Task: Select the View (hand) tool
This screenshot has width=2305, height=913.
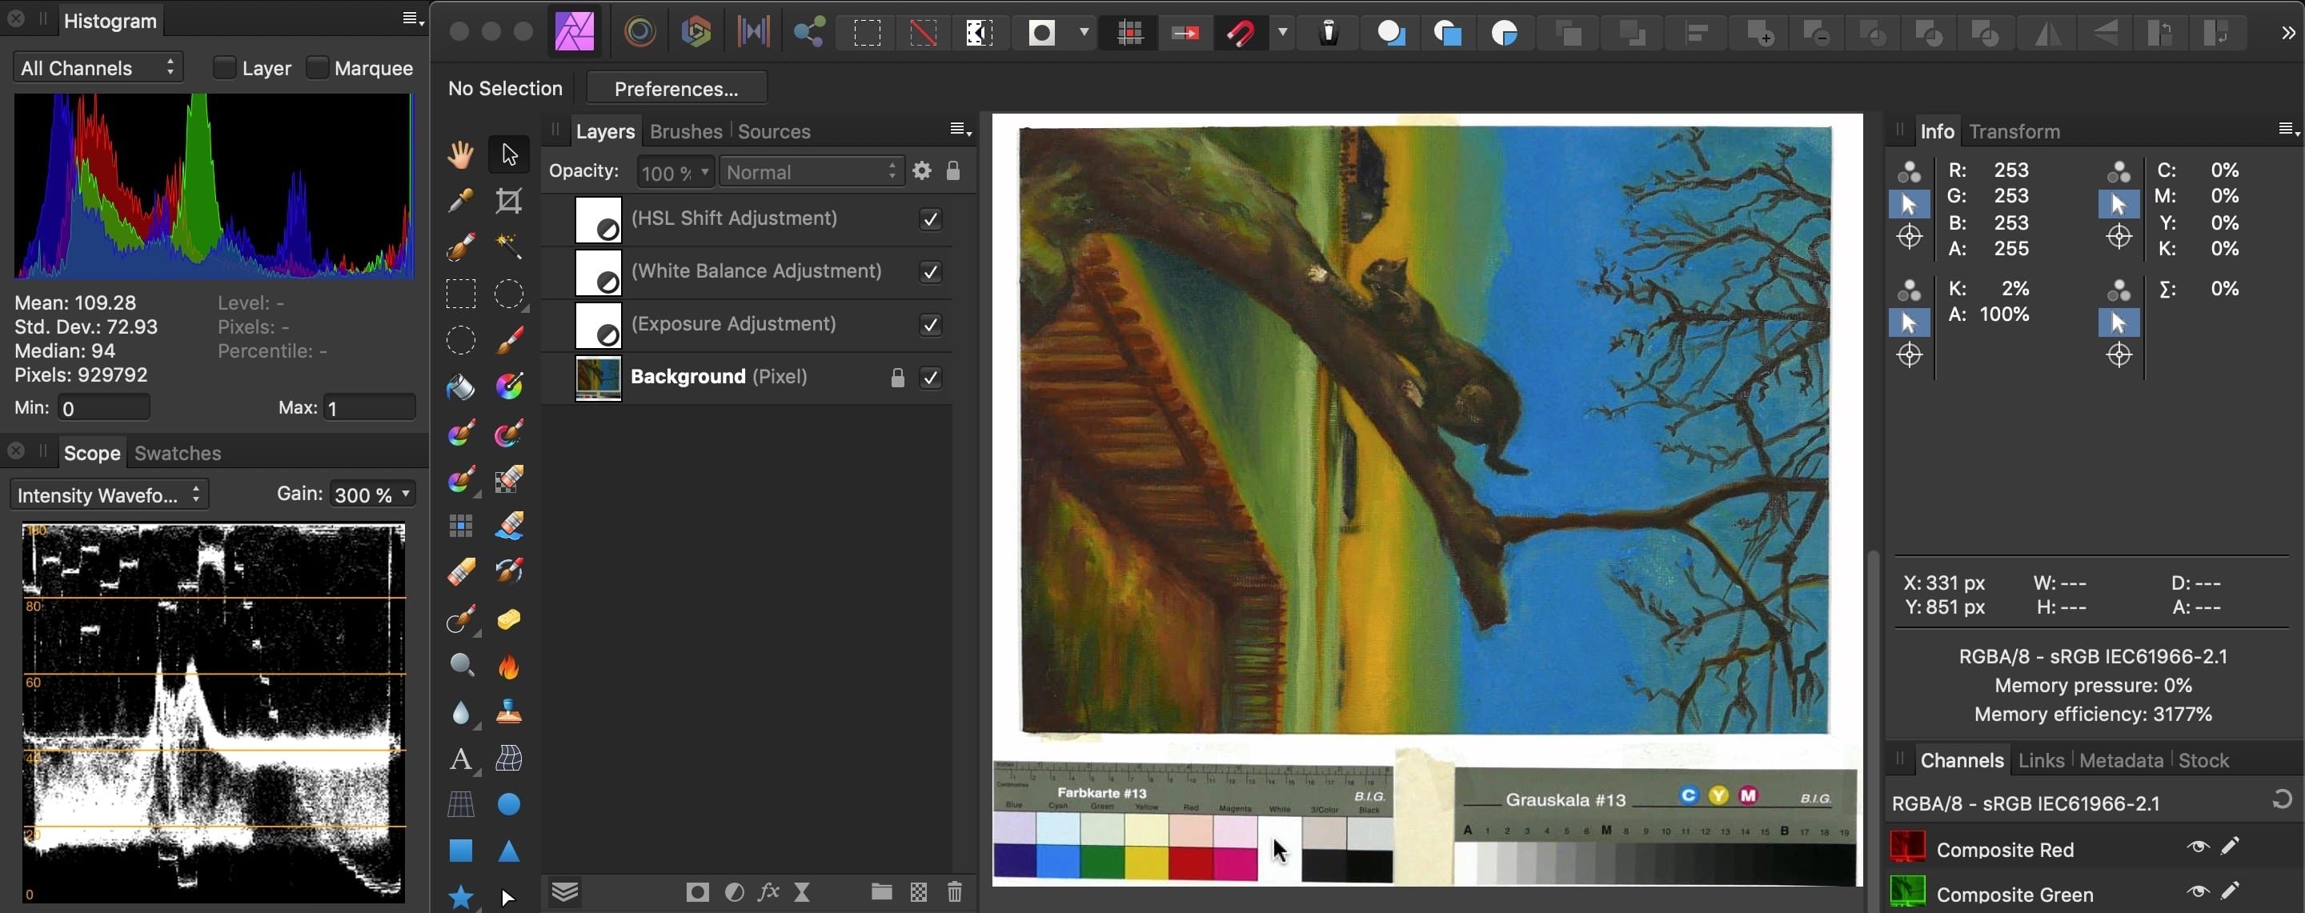Action: (x=461, y=154)
